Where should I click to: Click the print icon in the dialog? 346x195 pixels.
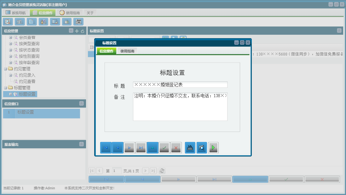coord(190,147)
